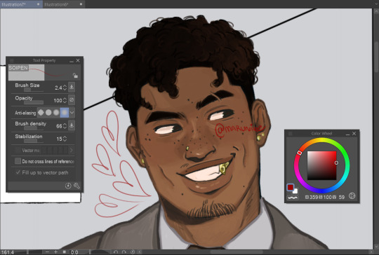The width and height of the screenshot is (379, 255).
Task: Click the saturation value 100
Action: coord(327,197)
